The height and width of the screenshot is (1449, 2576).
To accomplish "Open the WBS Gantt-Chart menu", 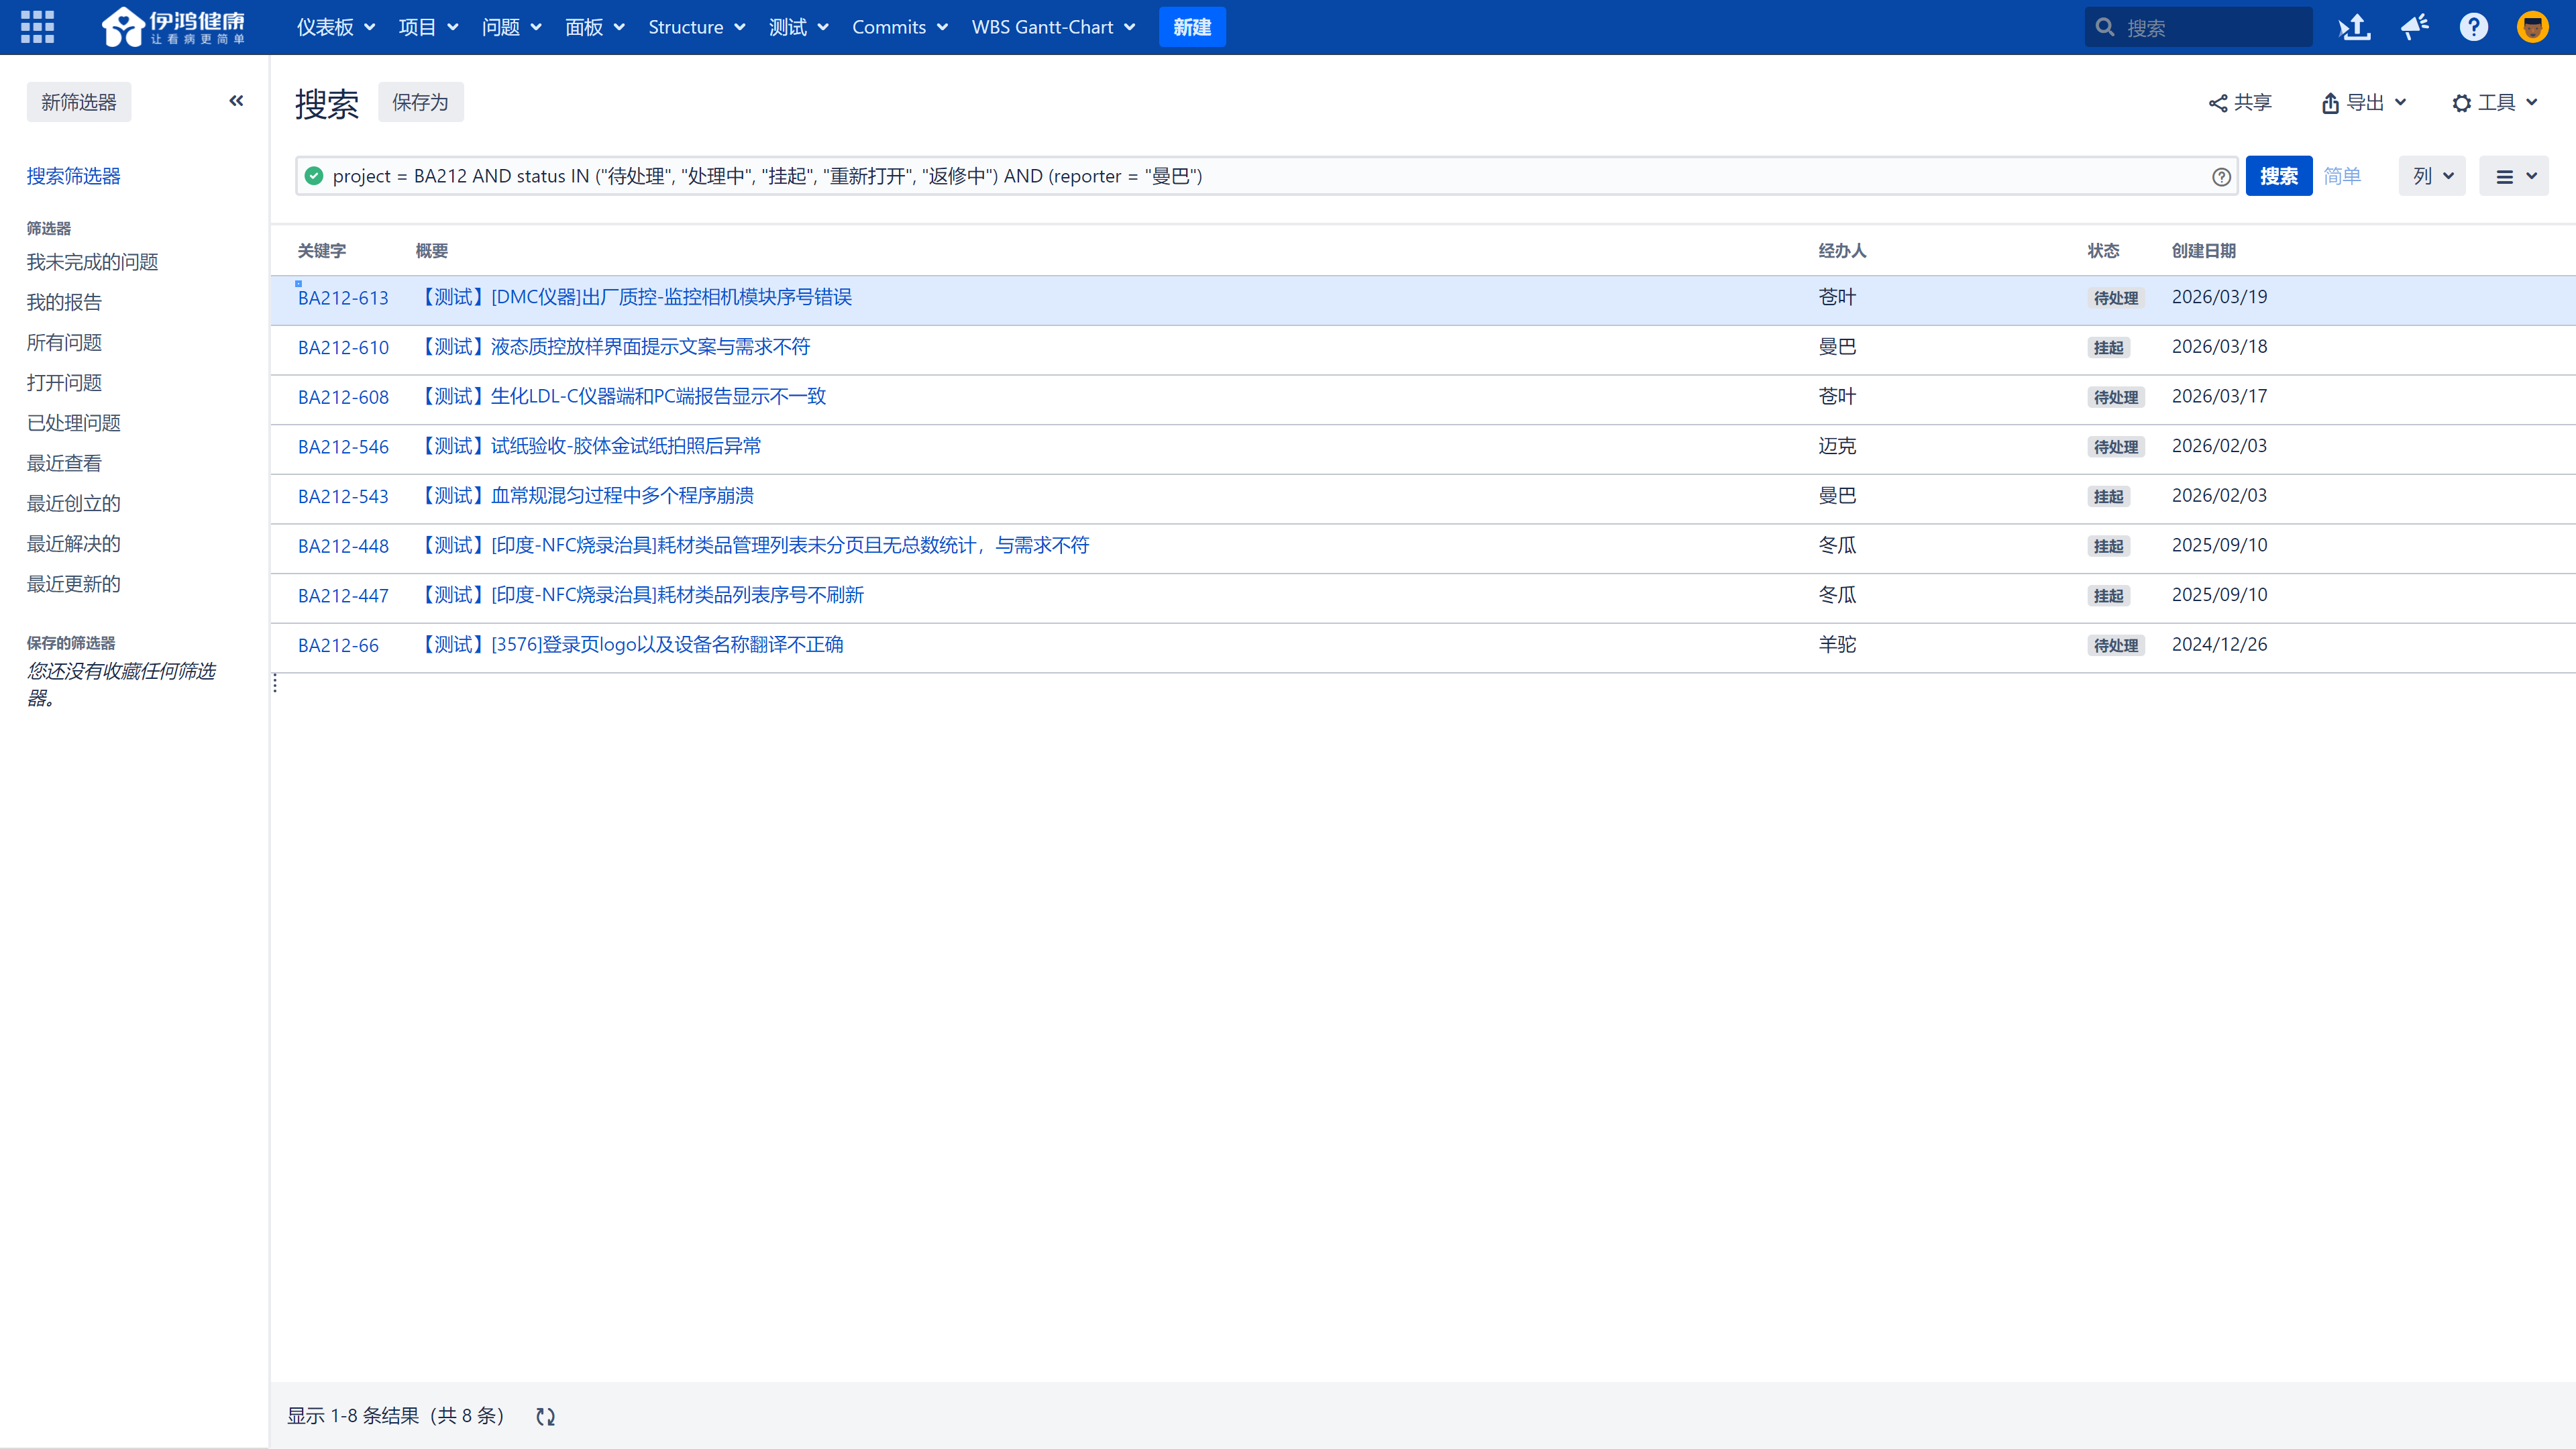I will click(1053, 27).
